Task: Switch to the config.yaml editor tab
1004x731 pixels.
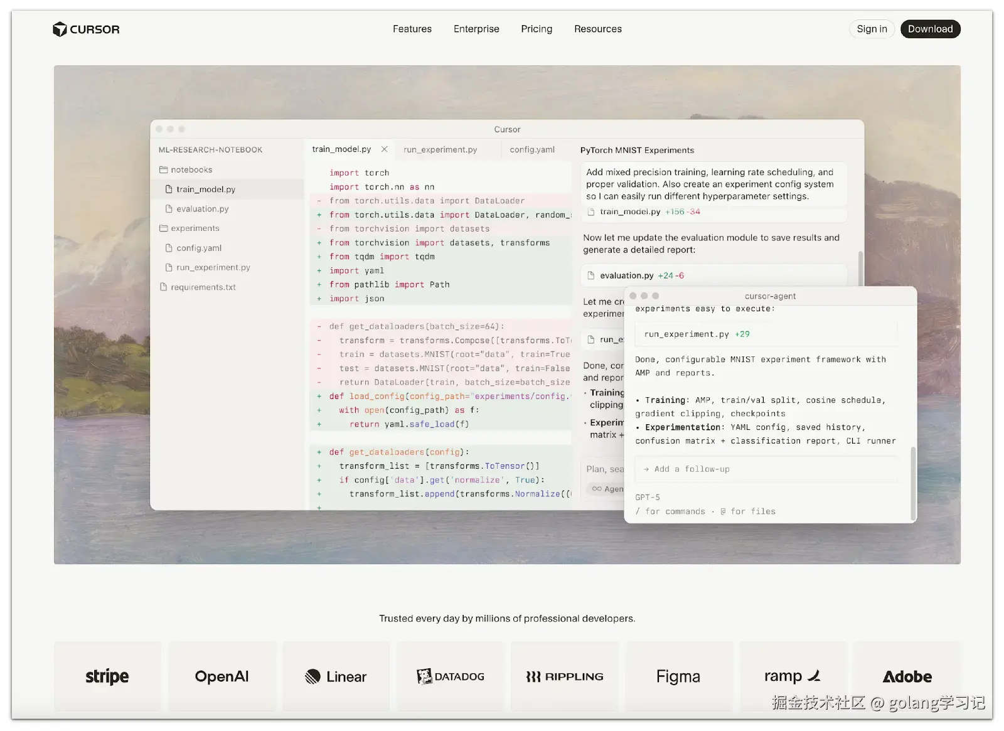Action: pyautogui.click(x=532, y=149)
